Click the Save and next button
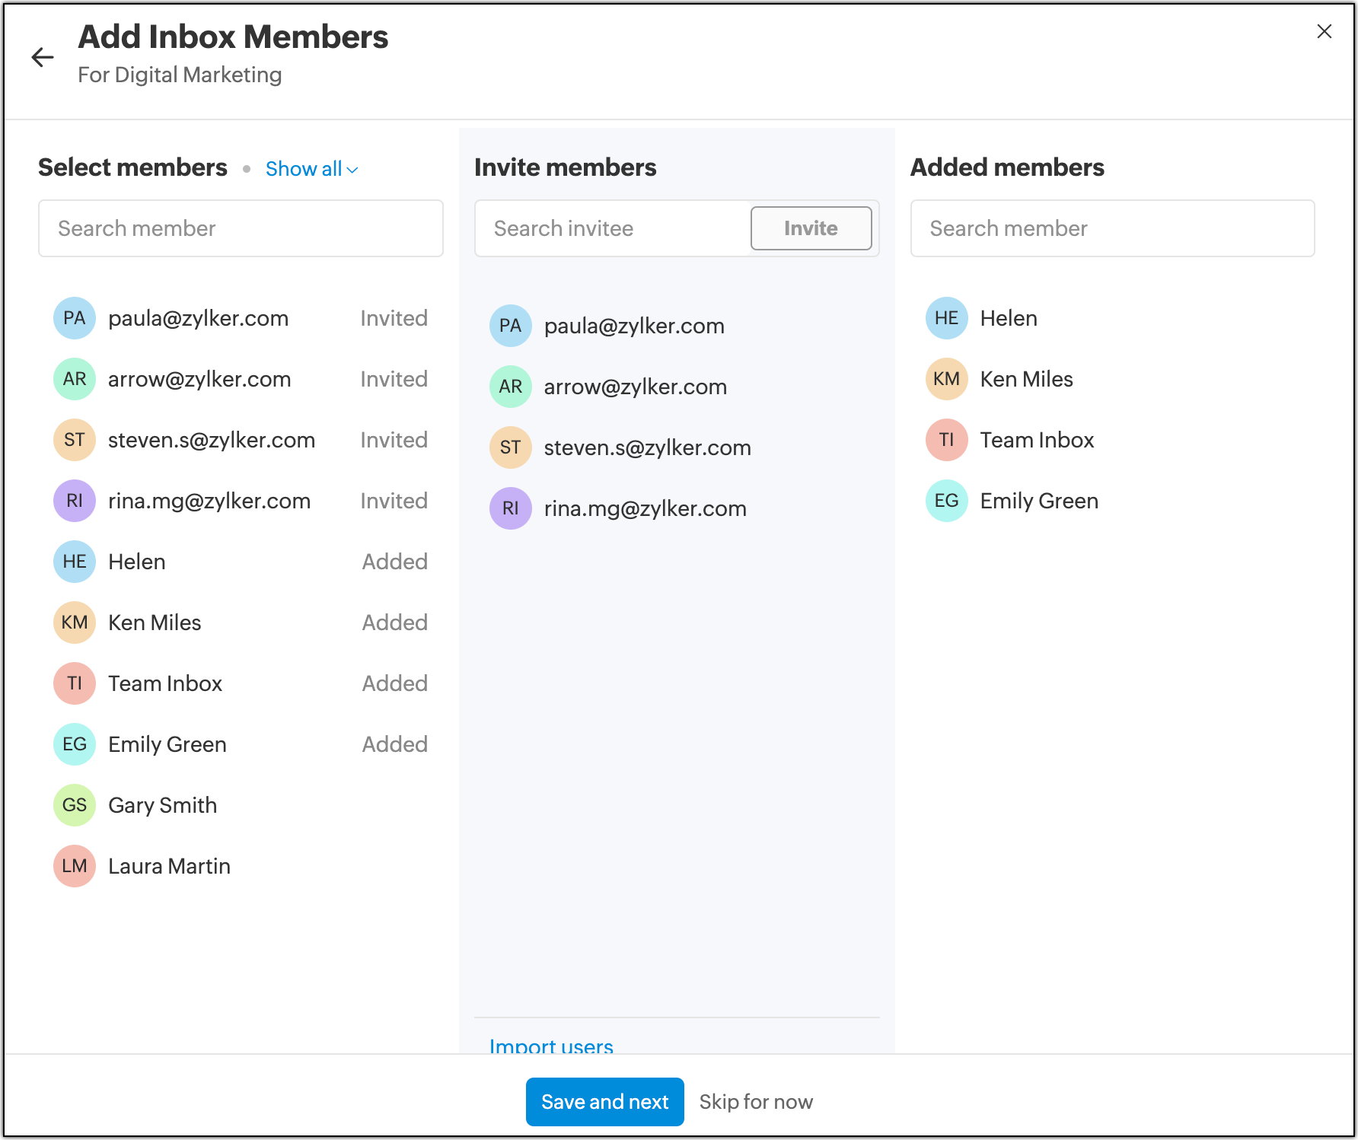1358x1140 pixels. pos(604,1101)
